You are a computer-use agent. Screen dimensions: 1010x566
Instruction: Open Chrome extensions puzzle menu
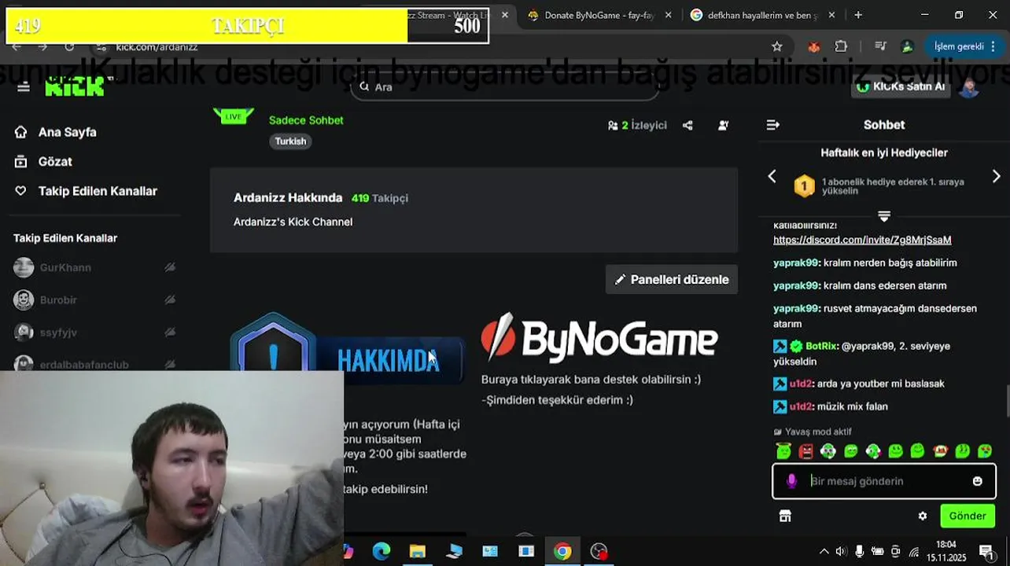pyautogui.click(x=841, y=46)
